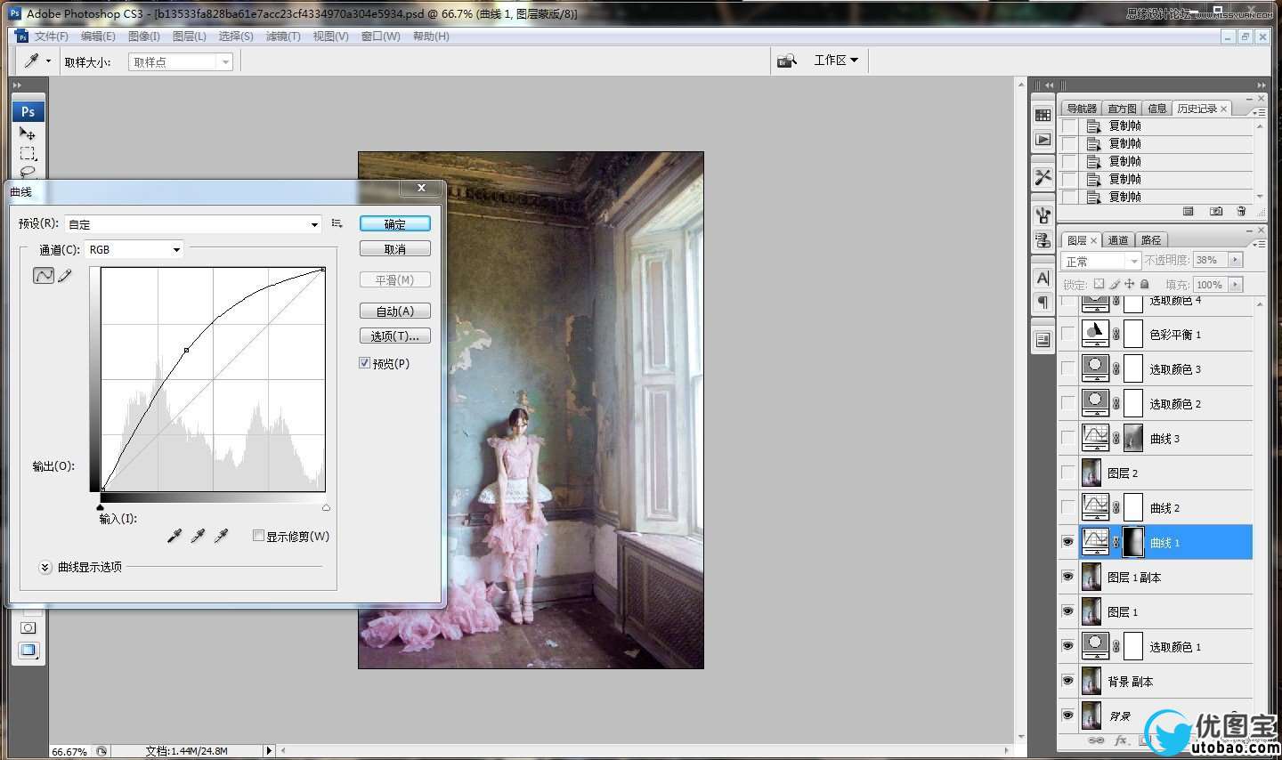Screen dimensions: 1282x760
Task: Open the Swatches grid panel icon
Action: coord(1043,115)
